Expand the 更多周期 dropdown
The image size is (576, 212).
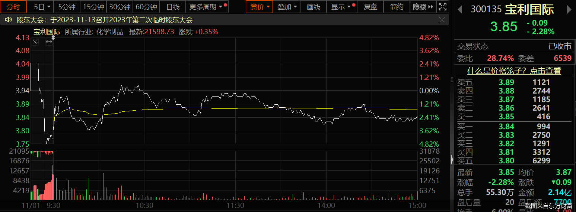tap(206, 7)
